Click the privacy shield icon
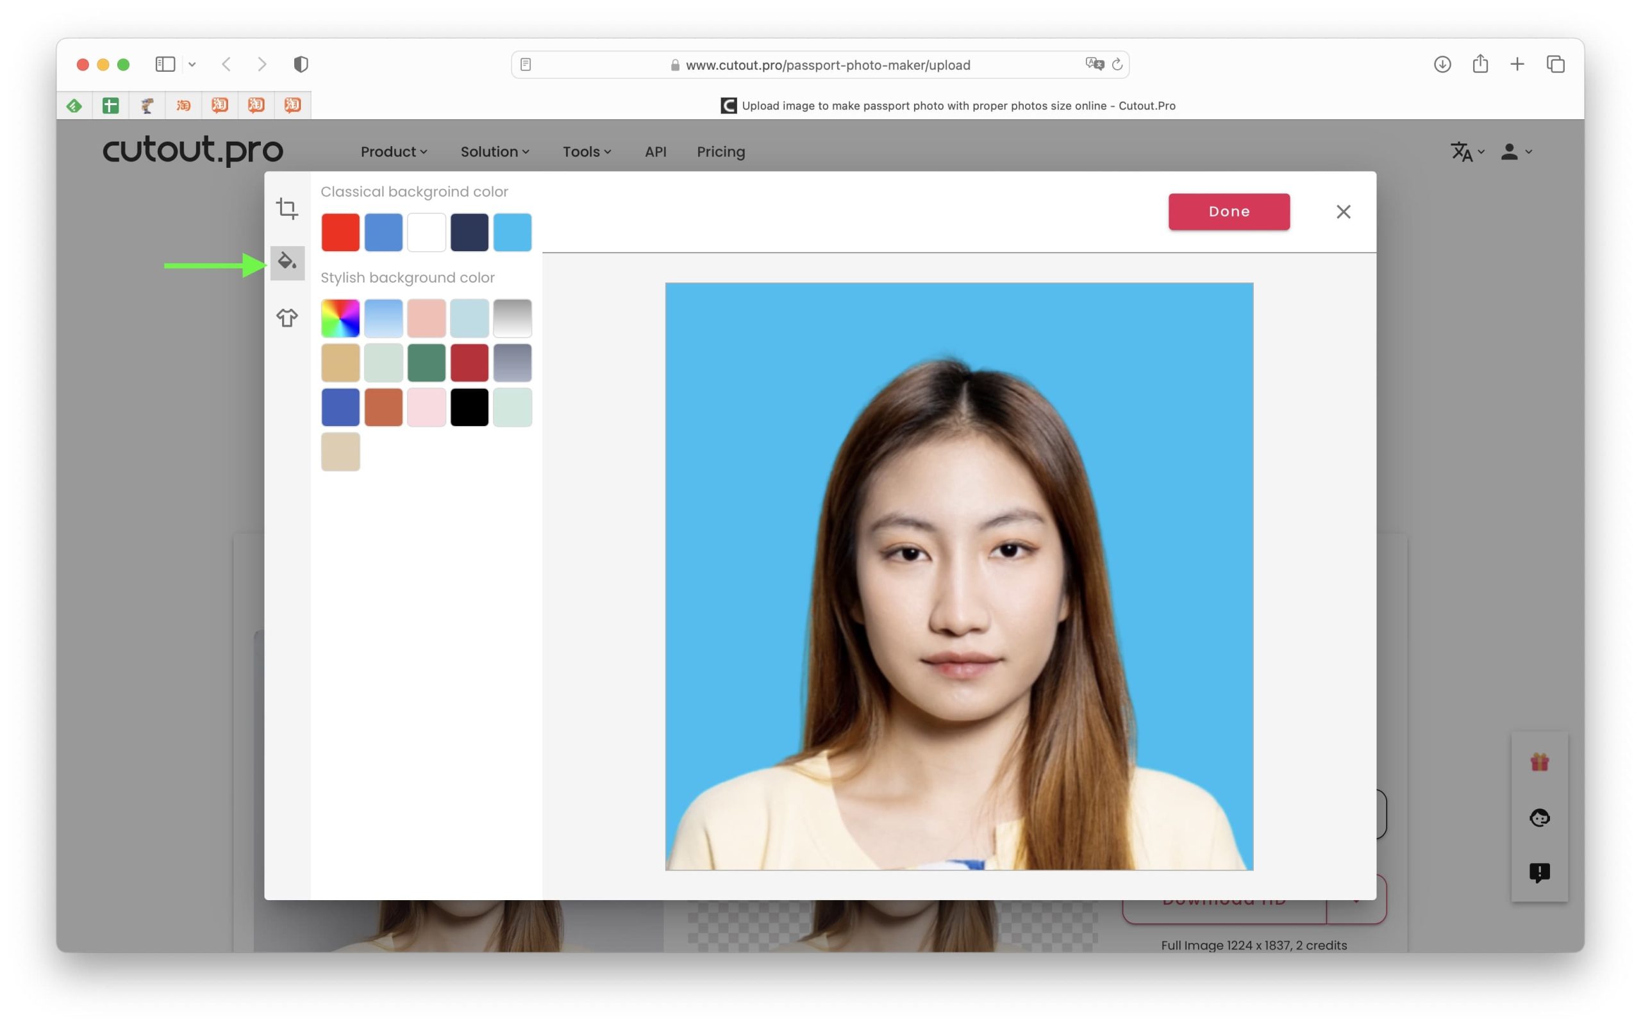1641x1027 pixels. point(301,65)
